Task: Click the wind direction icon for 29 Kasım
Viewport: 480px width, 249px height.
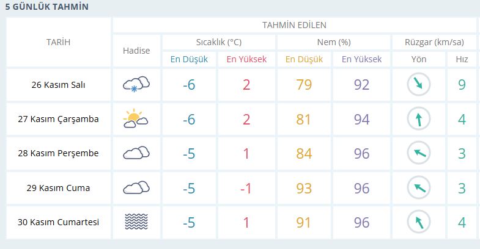Action: pos(418,187)
